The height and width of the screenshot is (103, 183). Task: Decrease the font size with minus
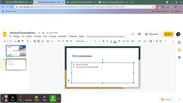pos(91,41)
